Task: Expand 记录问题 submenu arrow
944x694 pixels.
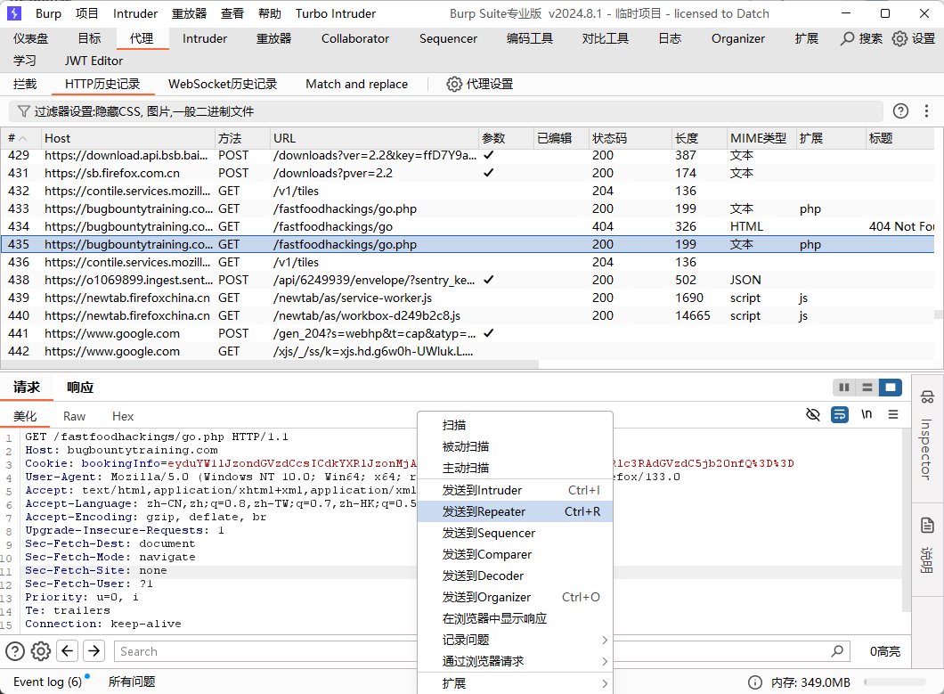Action: 605,640
